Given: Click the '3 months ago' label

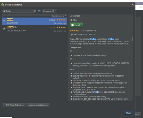Looking at the screenshot, I should pyautogui.click(x=60, y=31).
